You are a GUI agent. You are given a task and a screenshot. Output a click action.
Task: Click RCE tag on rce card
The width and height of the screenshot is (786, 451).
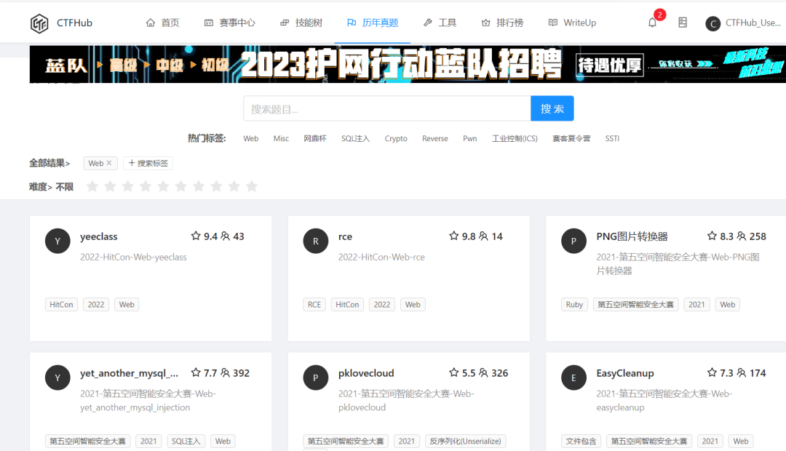314,305
